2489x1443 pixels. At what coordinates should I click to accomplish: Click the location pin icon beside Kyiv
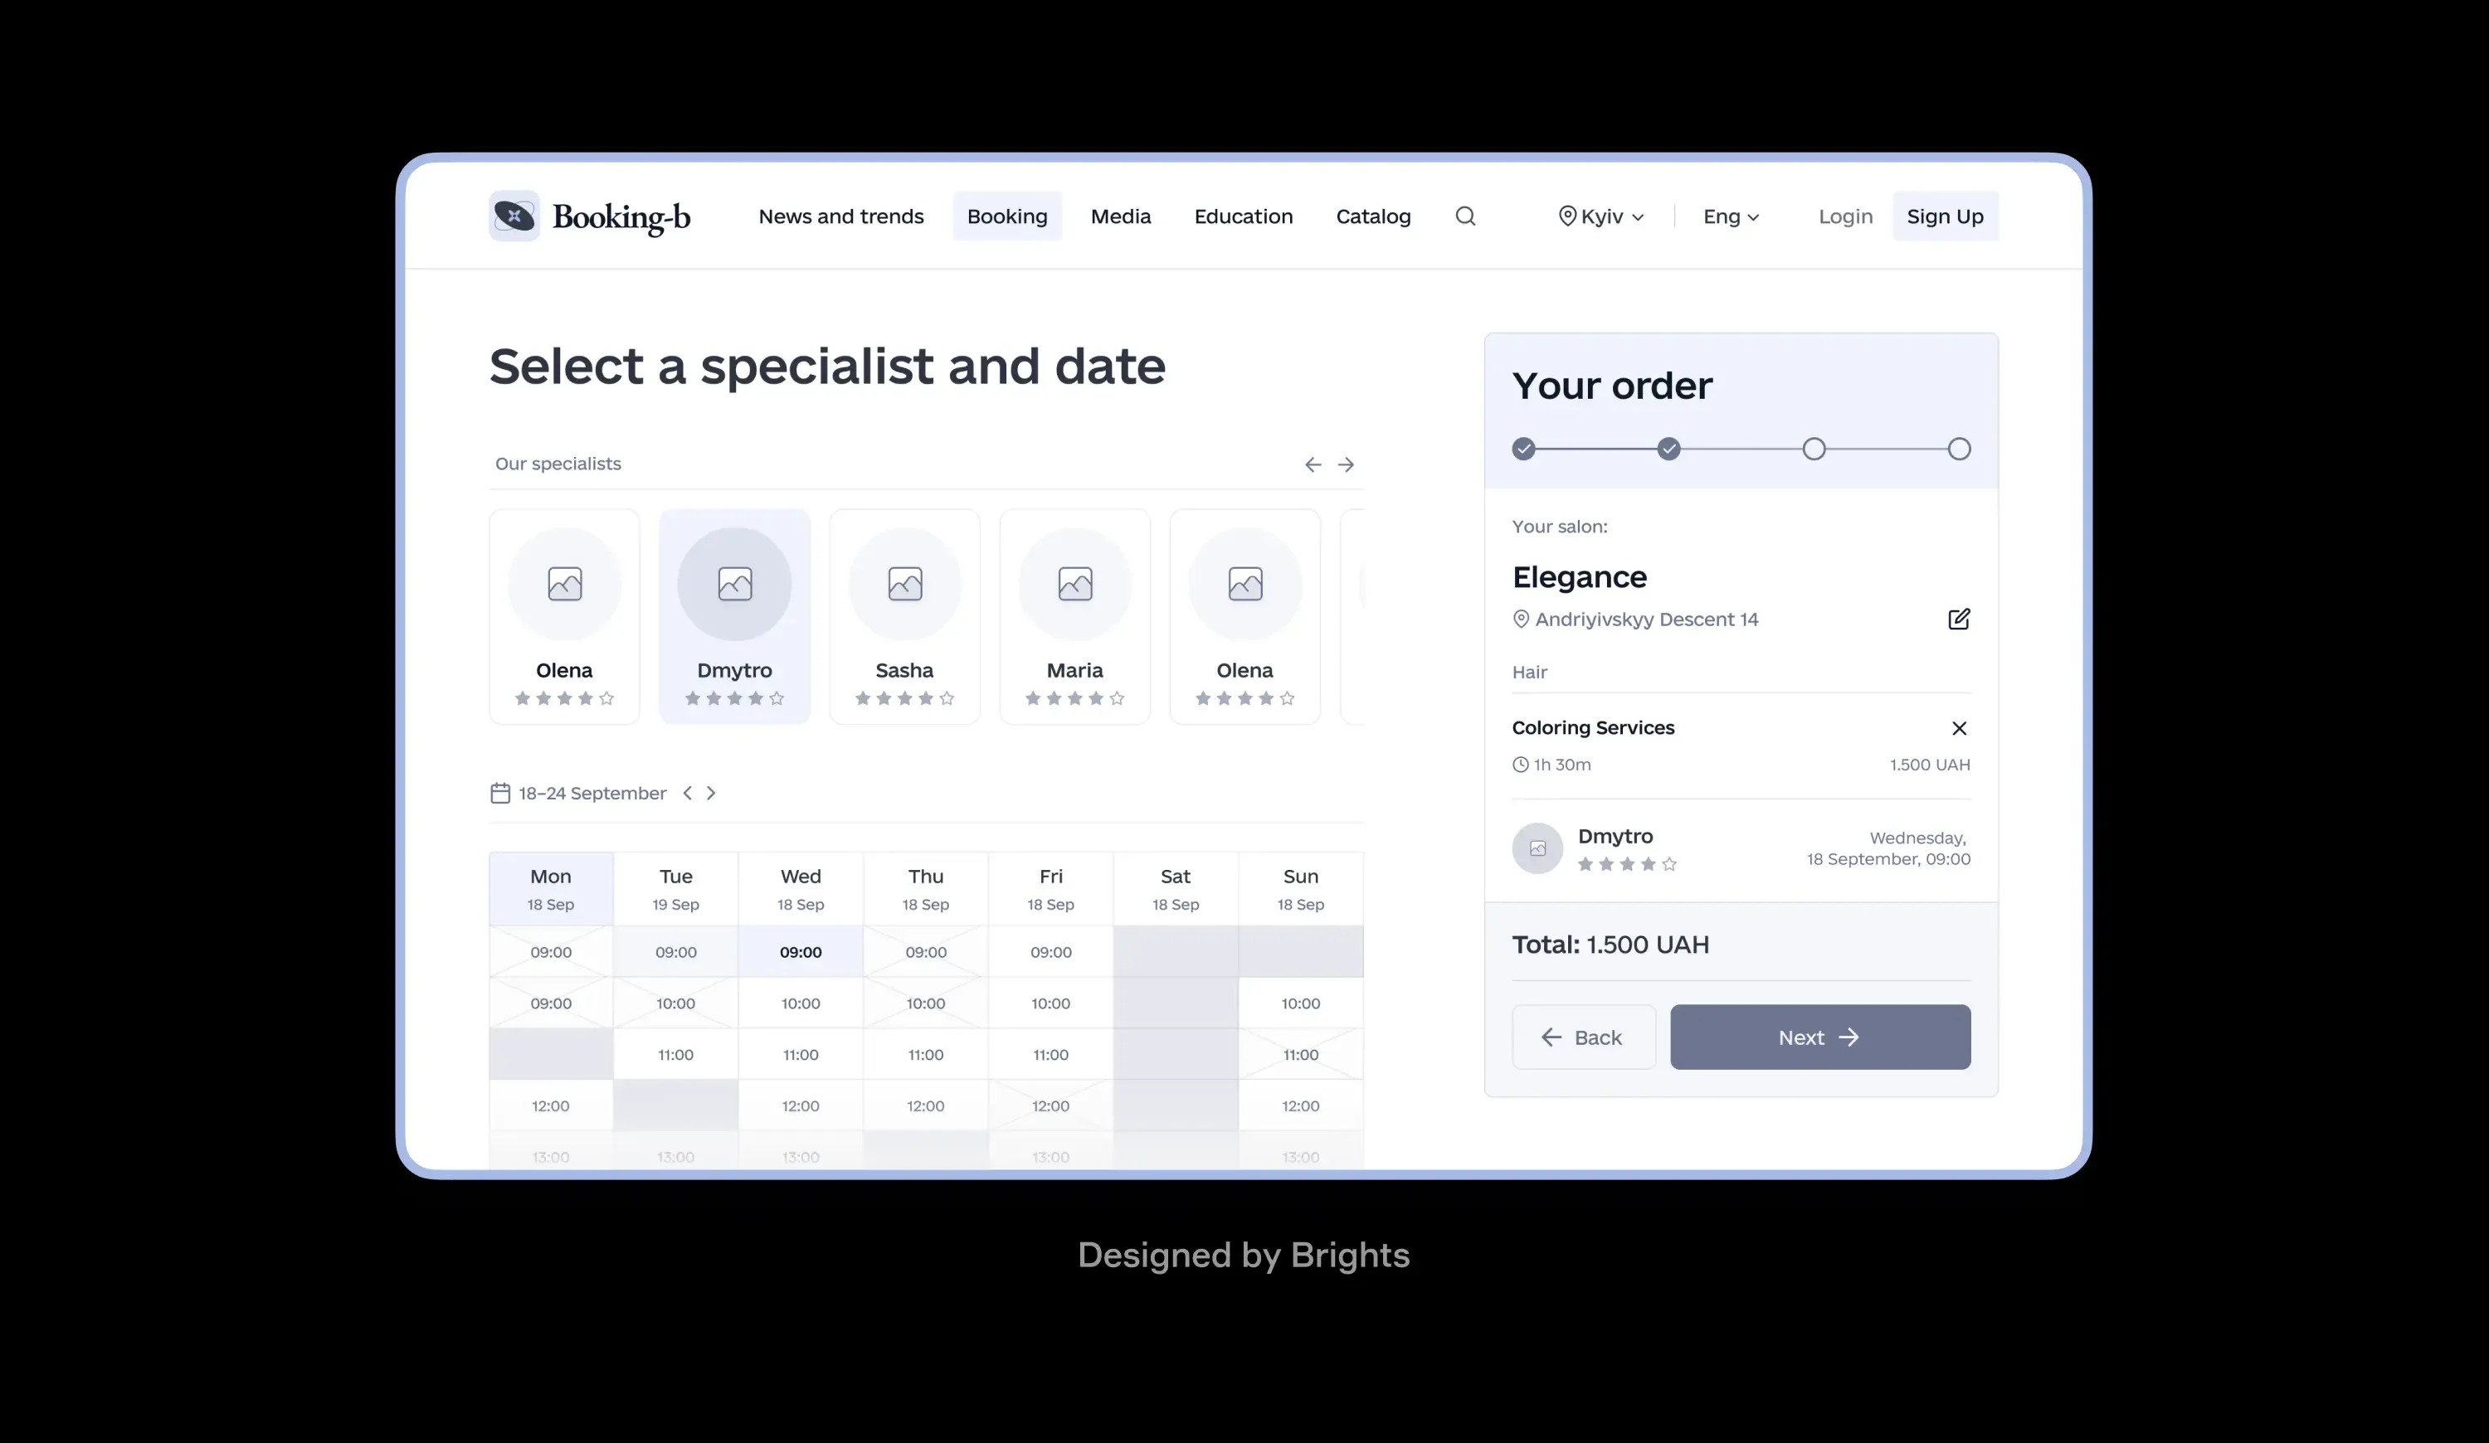pyautogui.click(x=1566, y=216)
